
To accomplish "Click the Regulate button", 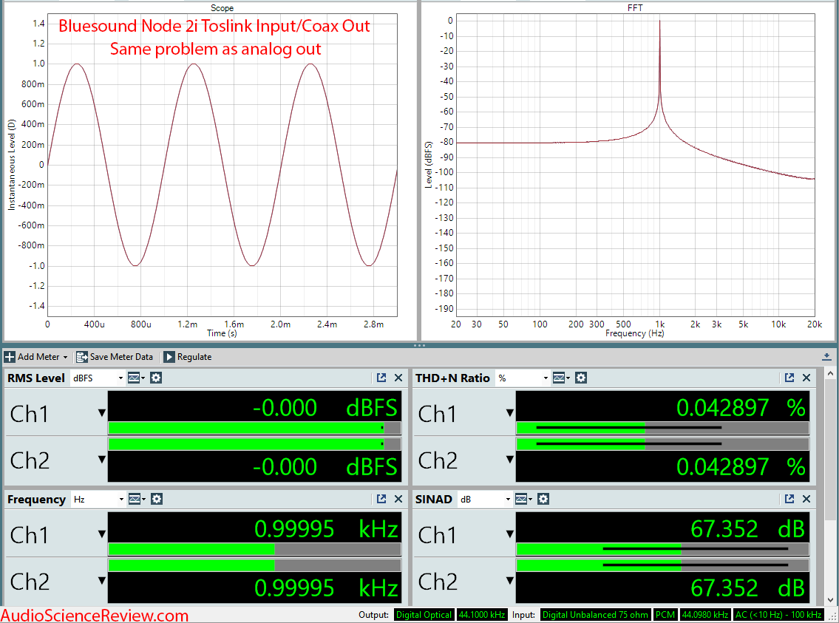I will click(188, 357).
